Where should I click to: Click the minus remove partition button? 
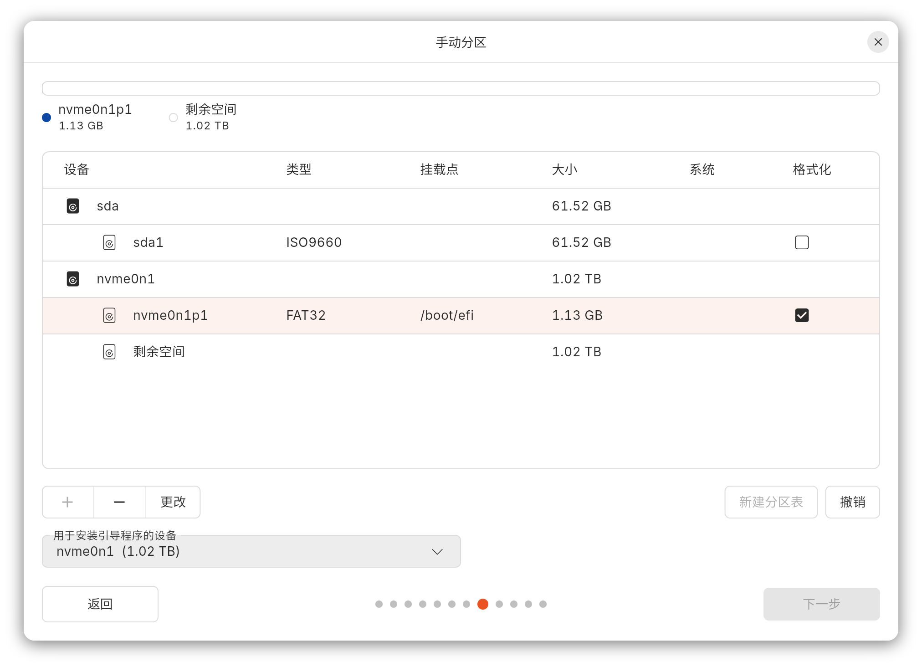119,502
